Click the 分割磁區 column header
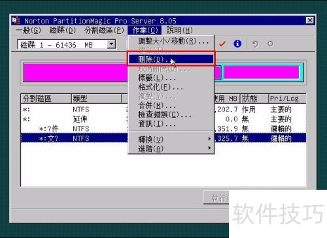Image resolution: width=327 pixels, height=238 pixels. 46,98
